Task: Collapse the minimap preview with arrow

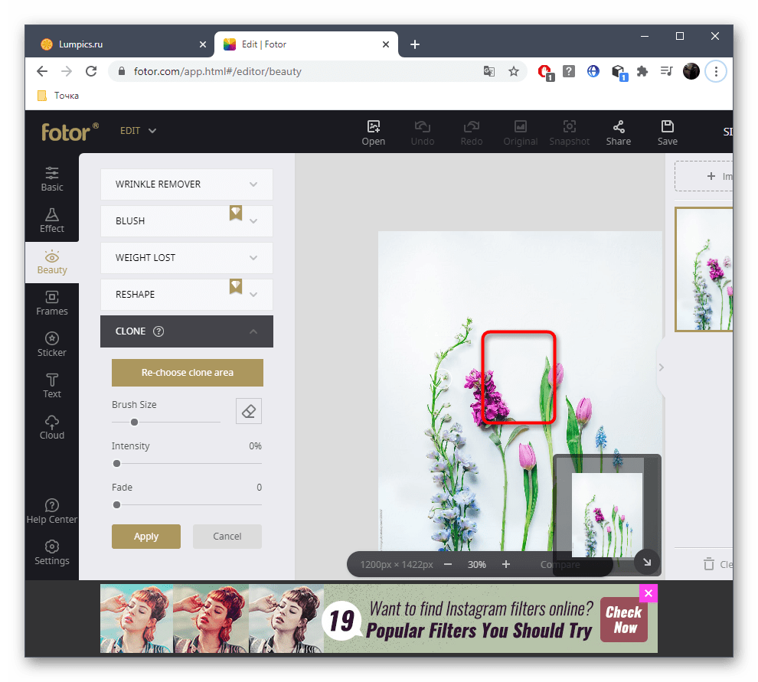Action: (x=646, y=563)
